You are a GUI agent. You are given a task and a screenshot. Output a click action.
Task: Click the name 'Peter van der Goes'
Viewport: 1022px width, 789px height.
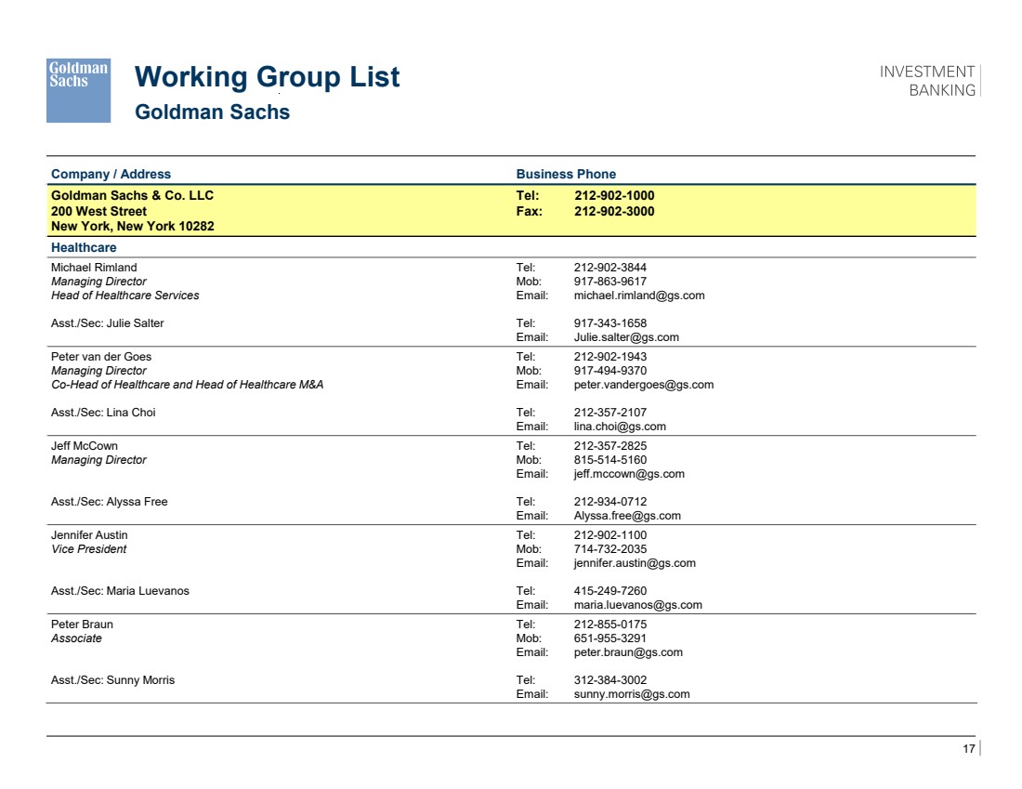(101, 357)
